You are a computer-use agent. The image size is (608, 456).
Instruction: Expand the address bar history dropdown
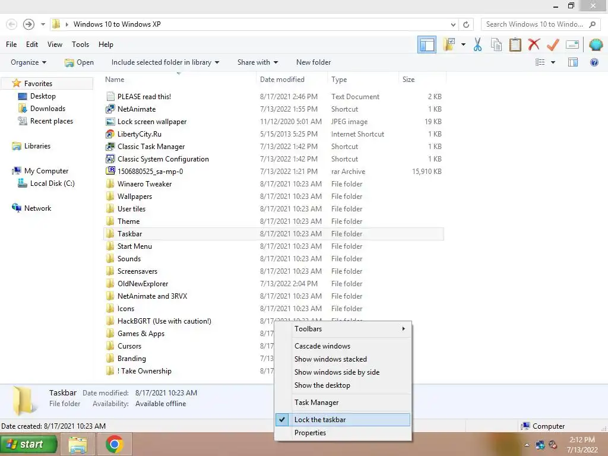tap(453, 24)
